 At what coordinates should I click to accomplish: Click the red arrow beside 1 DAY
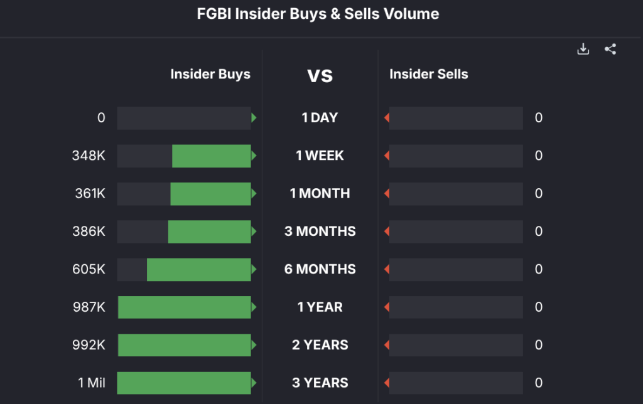pyautogui.click(x=387, y=118)
